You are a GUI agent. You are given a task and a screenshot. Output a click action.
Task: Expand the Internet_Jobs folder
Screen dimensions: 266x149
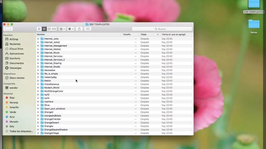click(x=38, y=39)
